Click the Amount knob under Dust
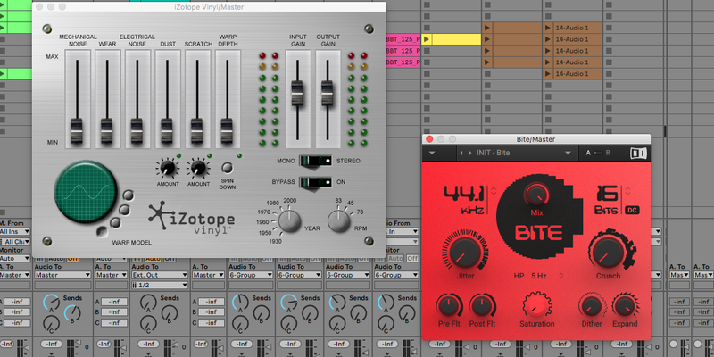Image resolution: width=714 pixels, height=357 pixels. [x=168, y=169]
